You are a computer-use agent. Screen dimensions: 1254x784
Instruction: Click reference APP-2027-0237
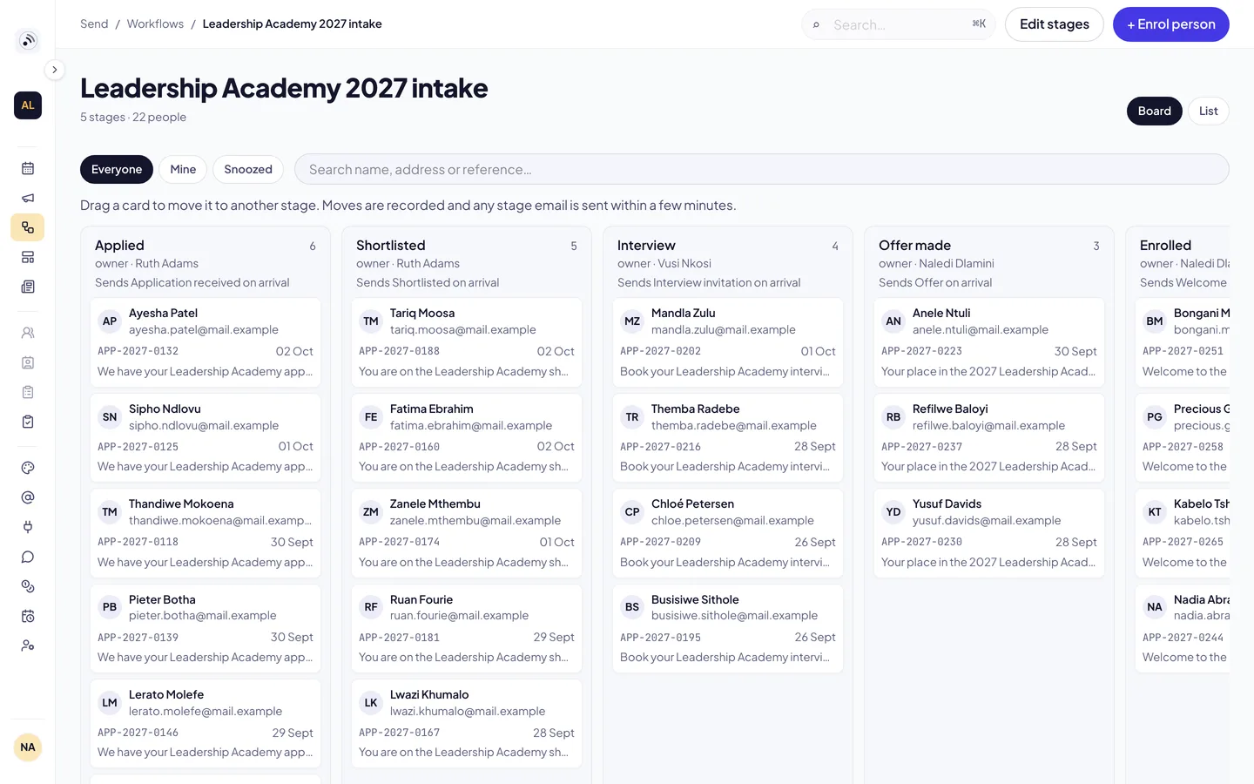coord(921,447)
